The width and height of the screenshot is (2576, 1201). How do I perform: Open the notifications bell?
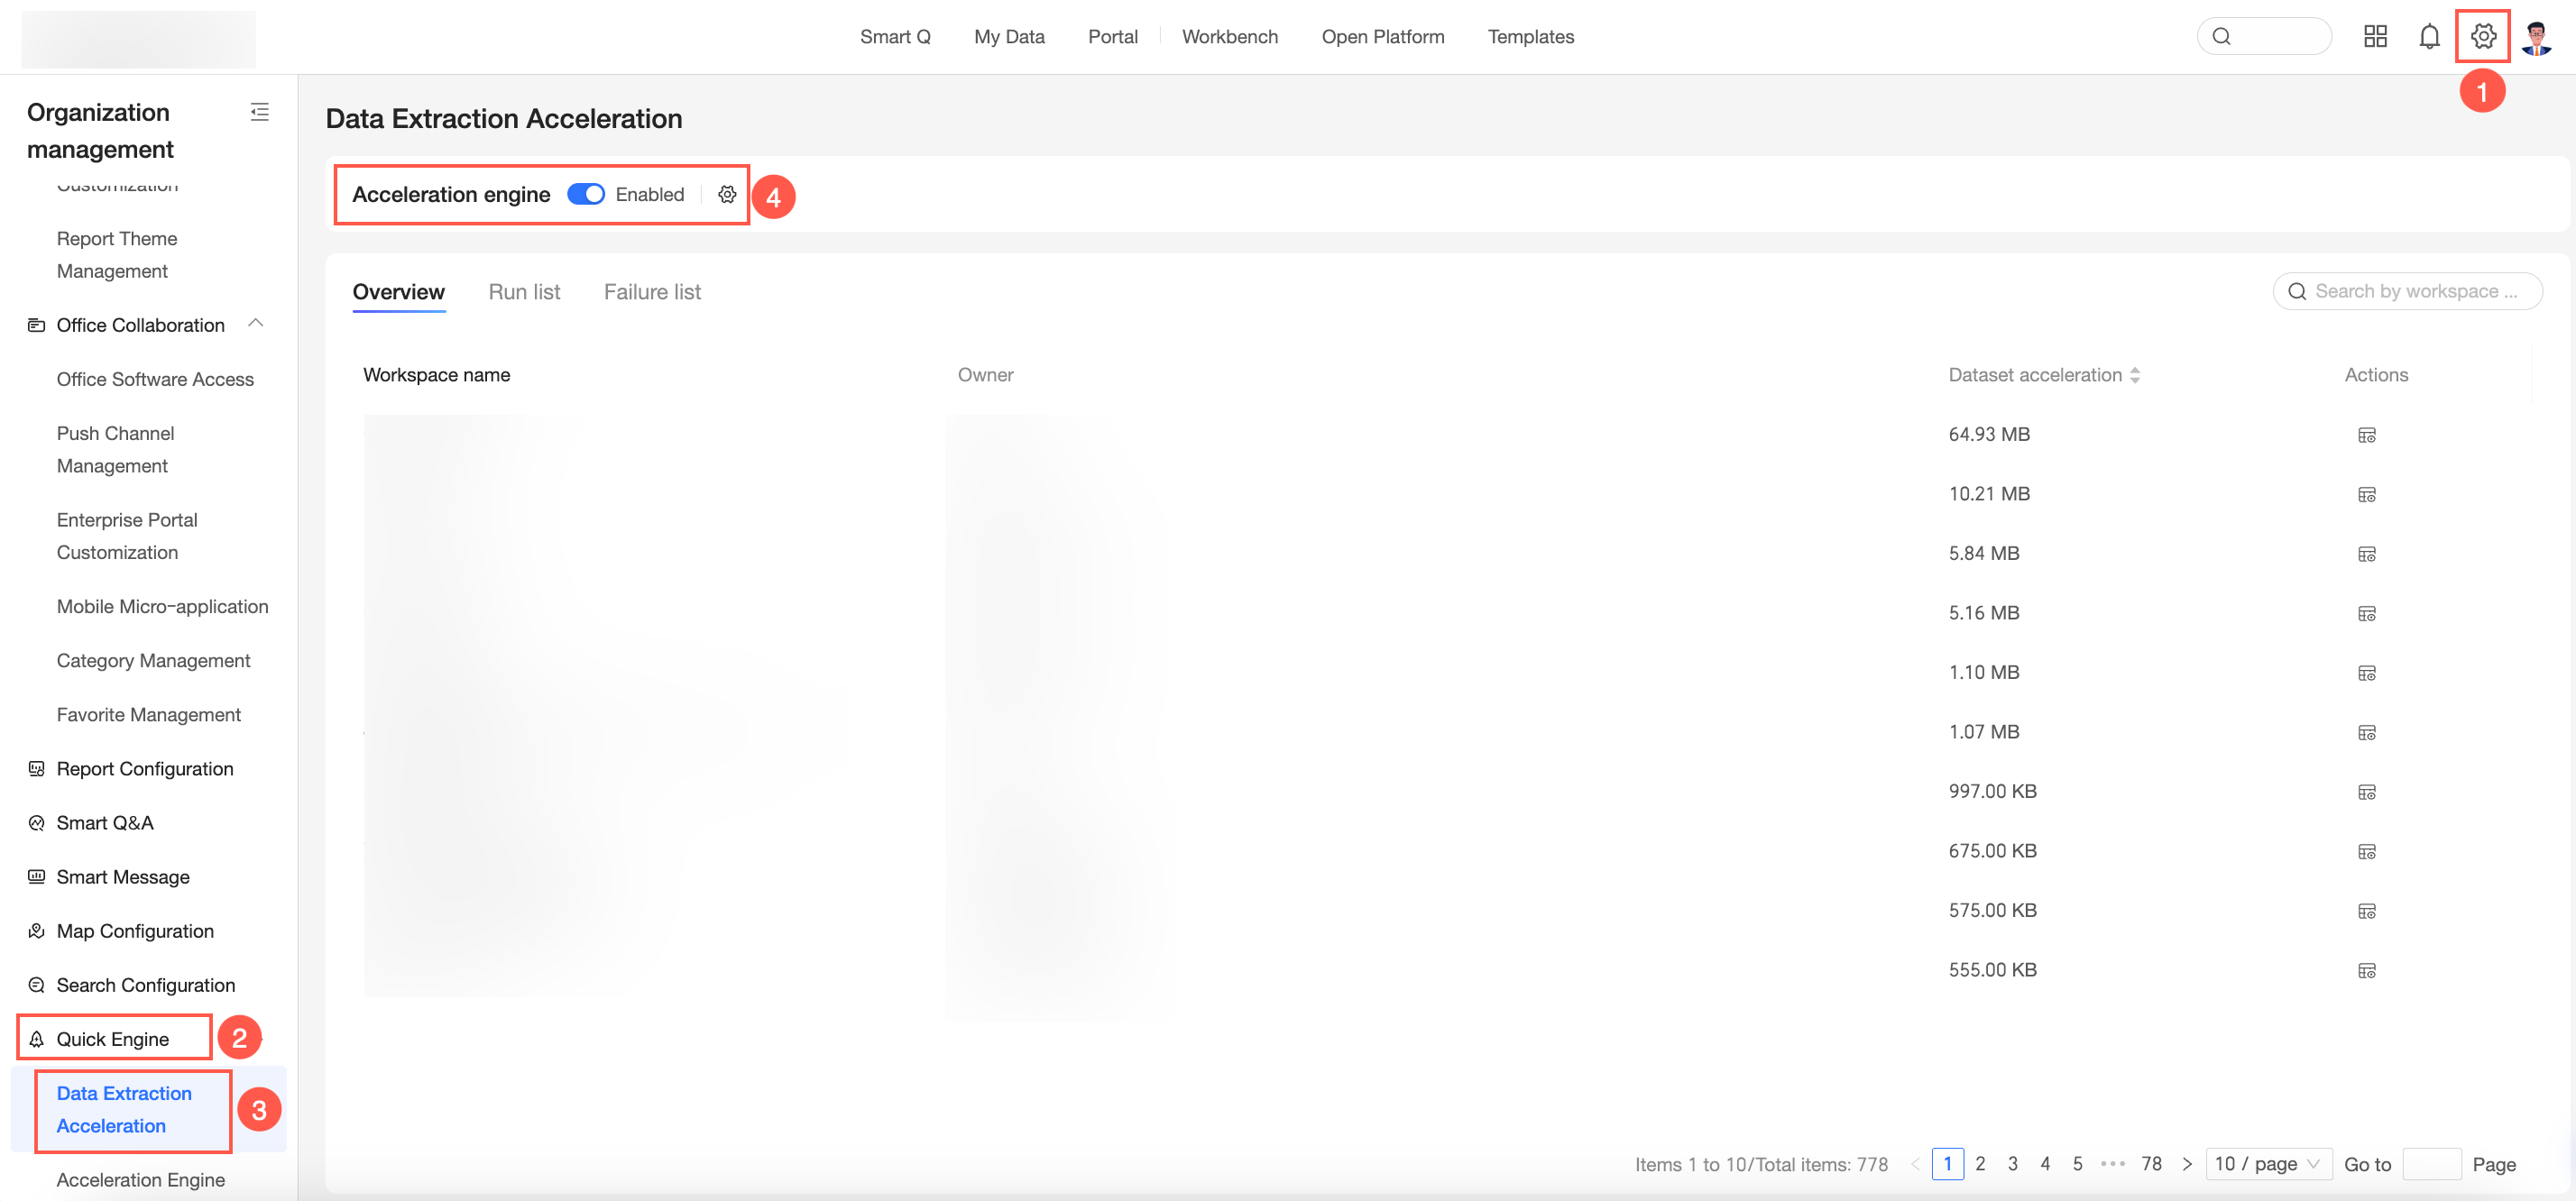(x=2429, y=37)
